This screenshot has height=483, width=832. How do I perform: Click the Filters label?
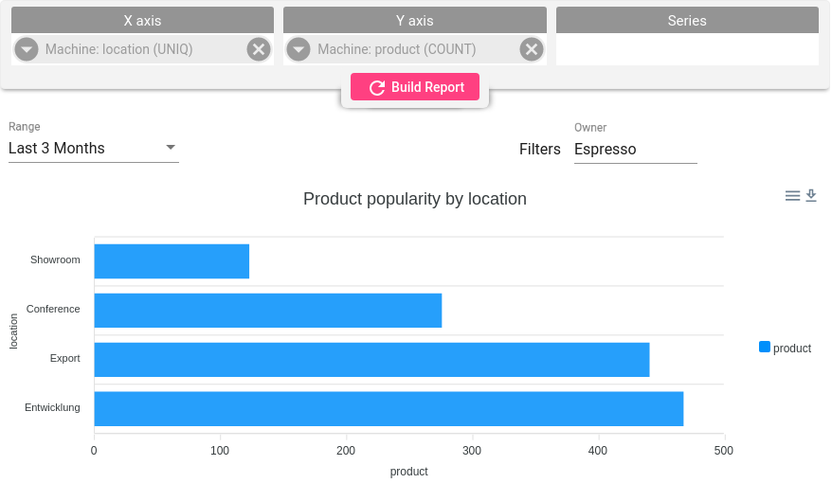539,150
